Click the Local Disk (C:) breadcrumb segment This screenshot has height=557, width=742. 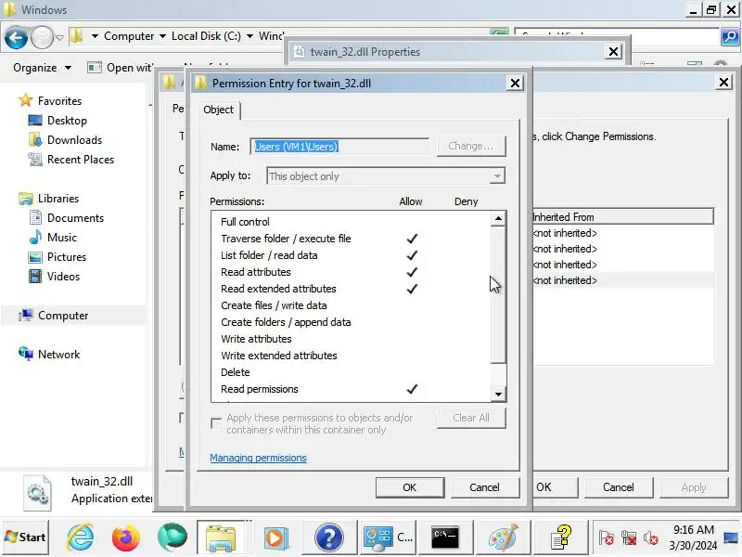[206, 36]
